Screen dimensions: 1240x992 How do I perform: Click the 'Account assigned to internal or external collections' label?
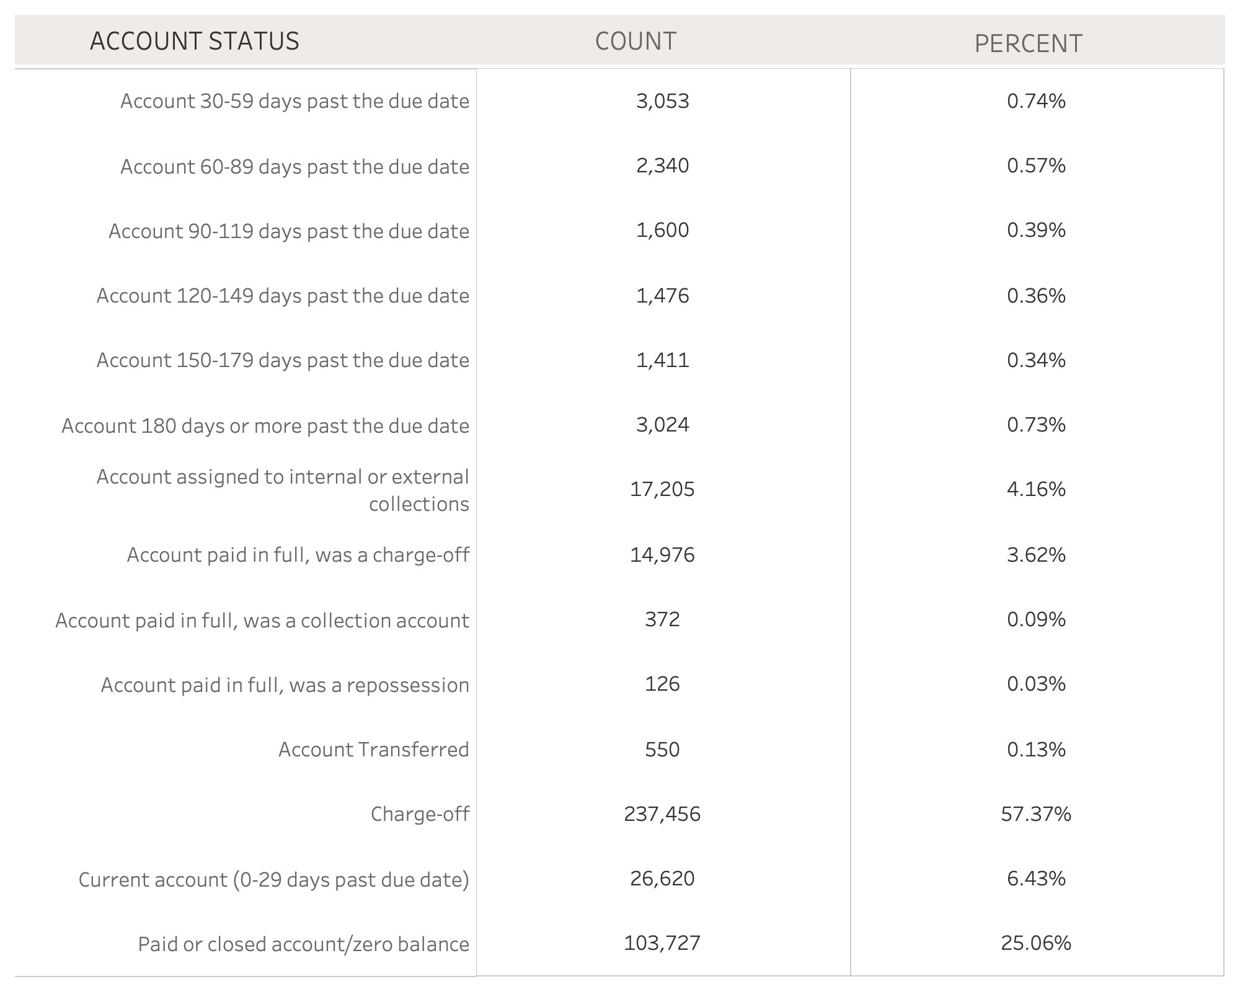click(x=283, y=490)
